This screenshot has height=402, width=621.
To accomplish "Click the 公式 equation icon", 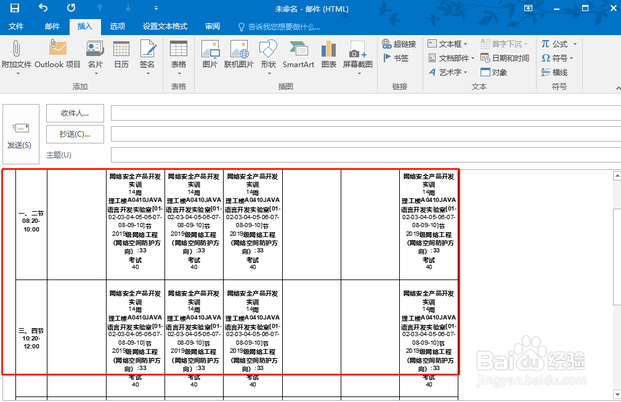I will [x=557, y=43].
